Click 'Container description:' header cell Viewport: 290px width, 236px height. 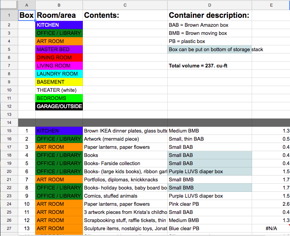[x=209, y=15]
